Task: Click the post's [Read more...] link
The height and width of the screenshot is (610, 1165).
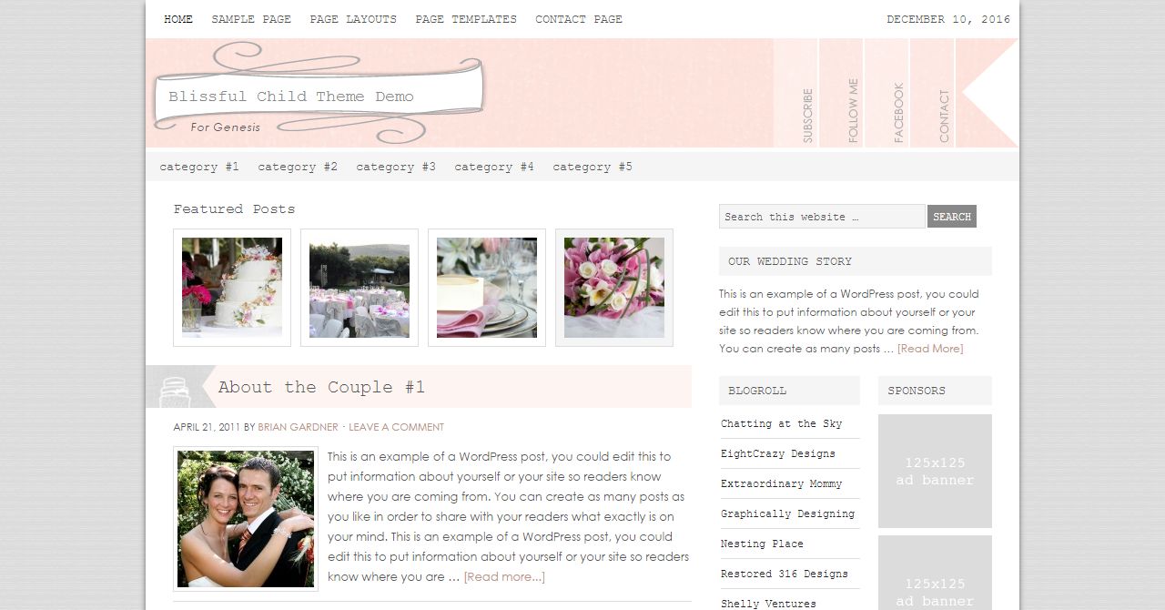Action: pyautogui.click(x=504, y=576)
